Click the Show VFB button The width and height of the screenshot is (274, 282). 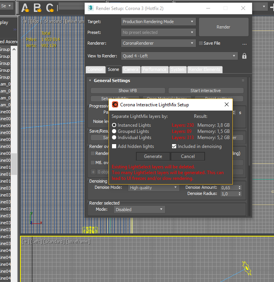[128, 91]
